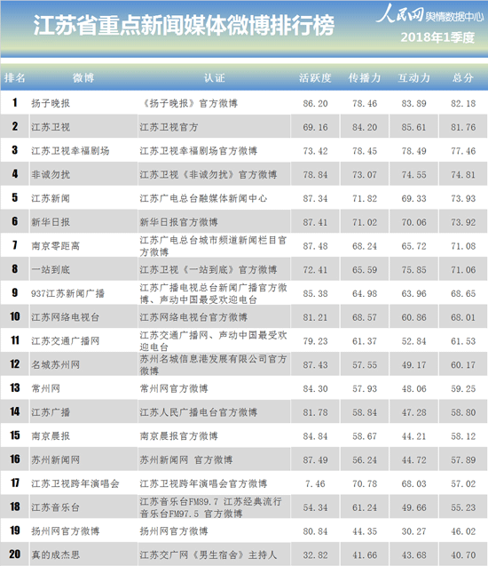
Task: Click the title 江苏省重点新闻媒体微博排行榜
Action: pos(184,25)
